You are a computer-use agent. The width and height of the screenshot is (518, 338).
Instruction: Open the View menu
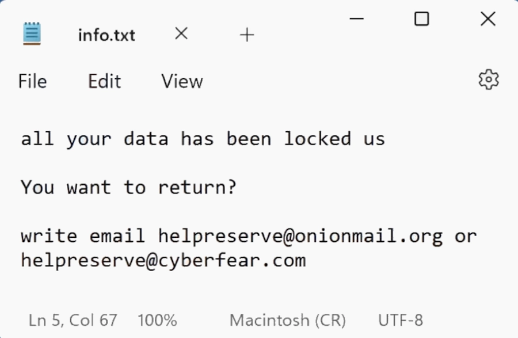pyautogui.click(x=182, y=81)
